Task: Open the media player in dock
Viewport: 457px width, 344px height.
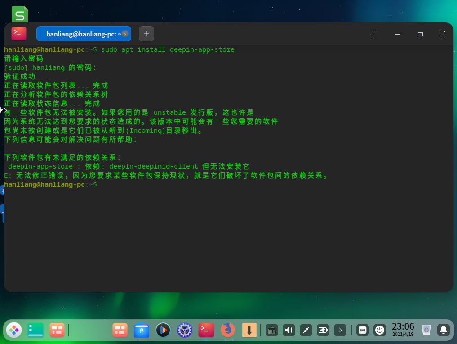Action: [163, 331]
